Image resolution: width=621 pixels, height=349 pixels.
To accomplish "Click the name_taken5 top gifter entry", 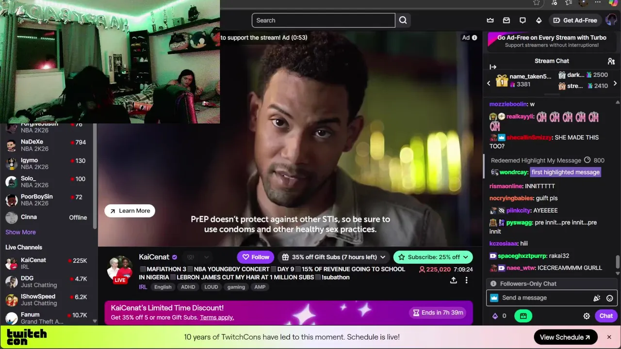I will coord(523,80).
